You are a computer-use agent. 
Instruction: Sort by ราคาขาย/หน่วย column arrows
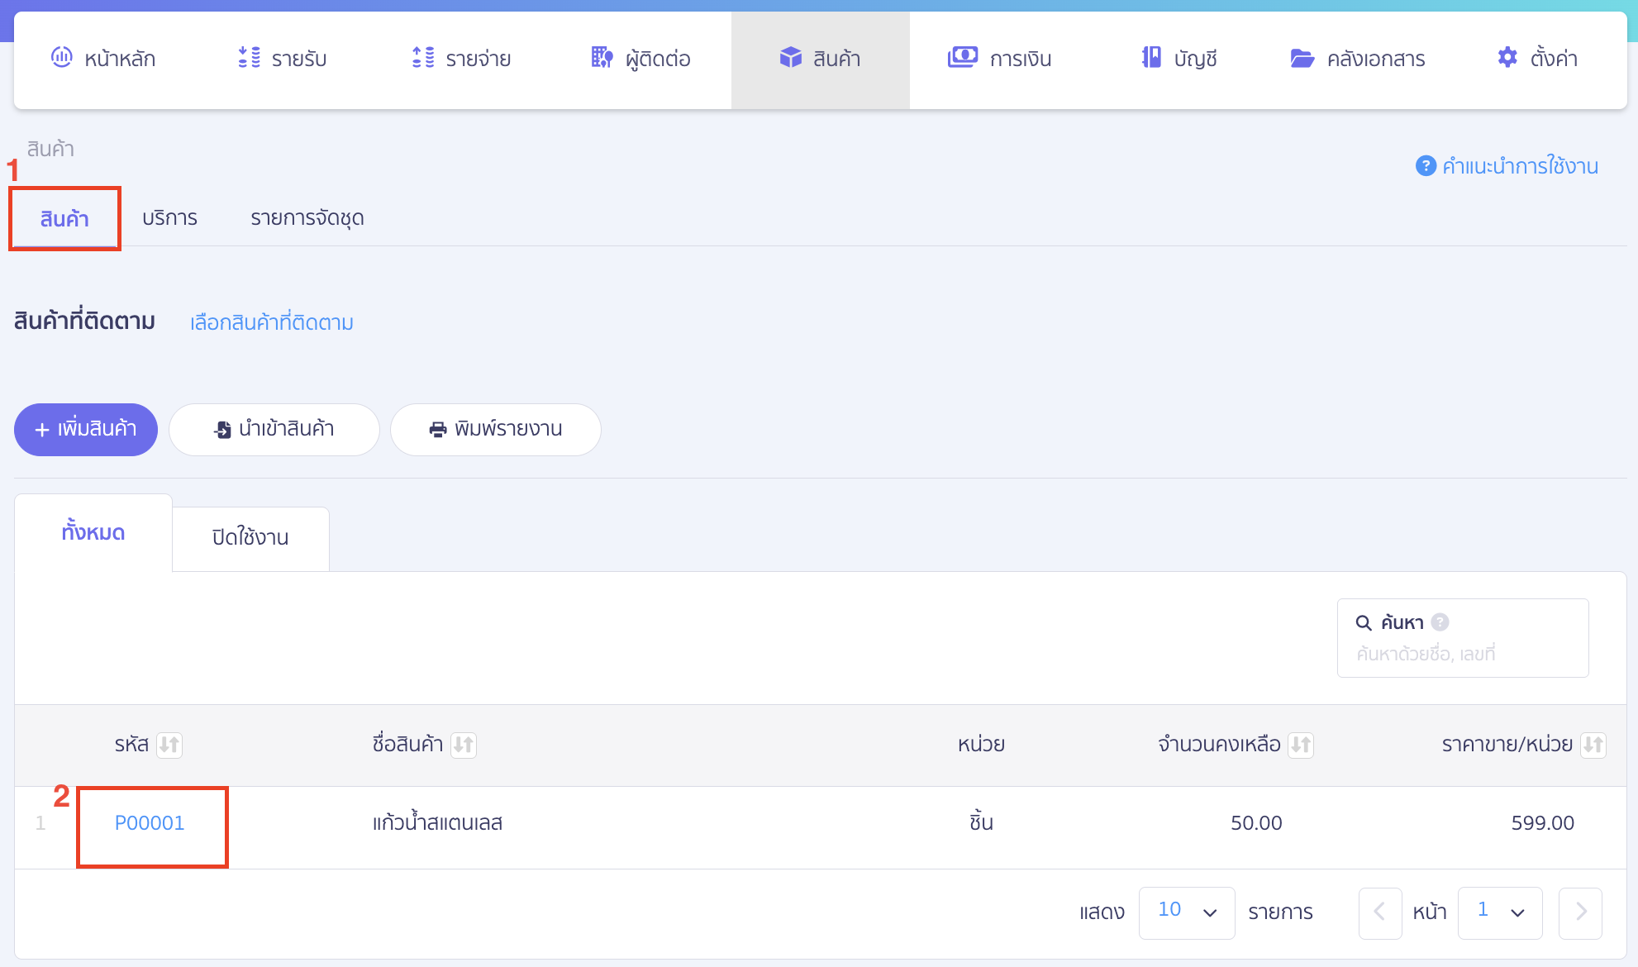click(x=1593, y=745)
